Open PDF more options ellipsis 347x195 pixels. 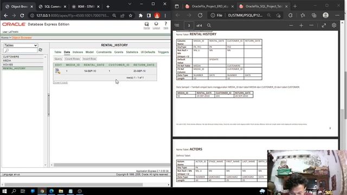[311, 25]
